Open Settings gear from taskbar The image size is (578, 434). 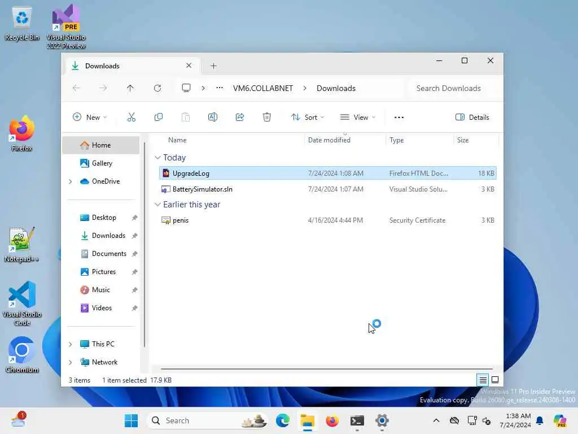[382, 420]
